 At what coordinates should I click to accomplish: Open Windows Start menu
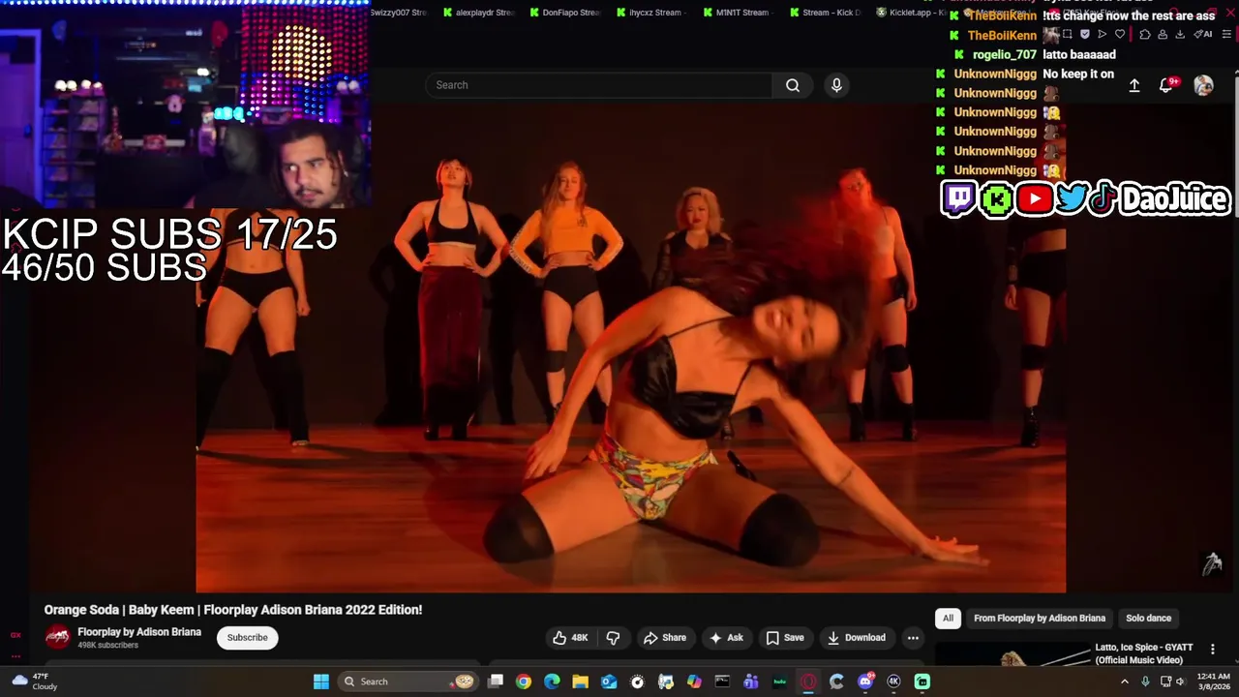point(320,682)
